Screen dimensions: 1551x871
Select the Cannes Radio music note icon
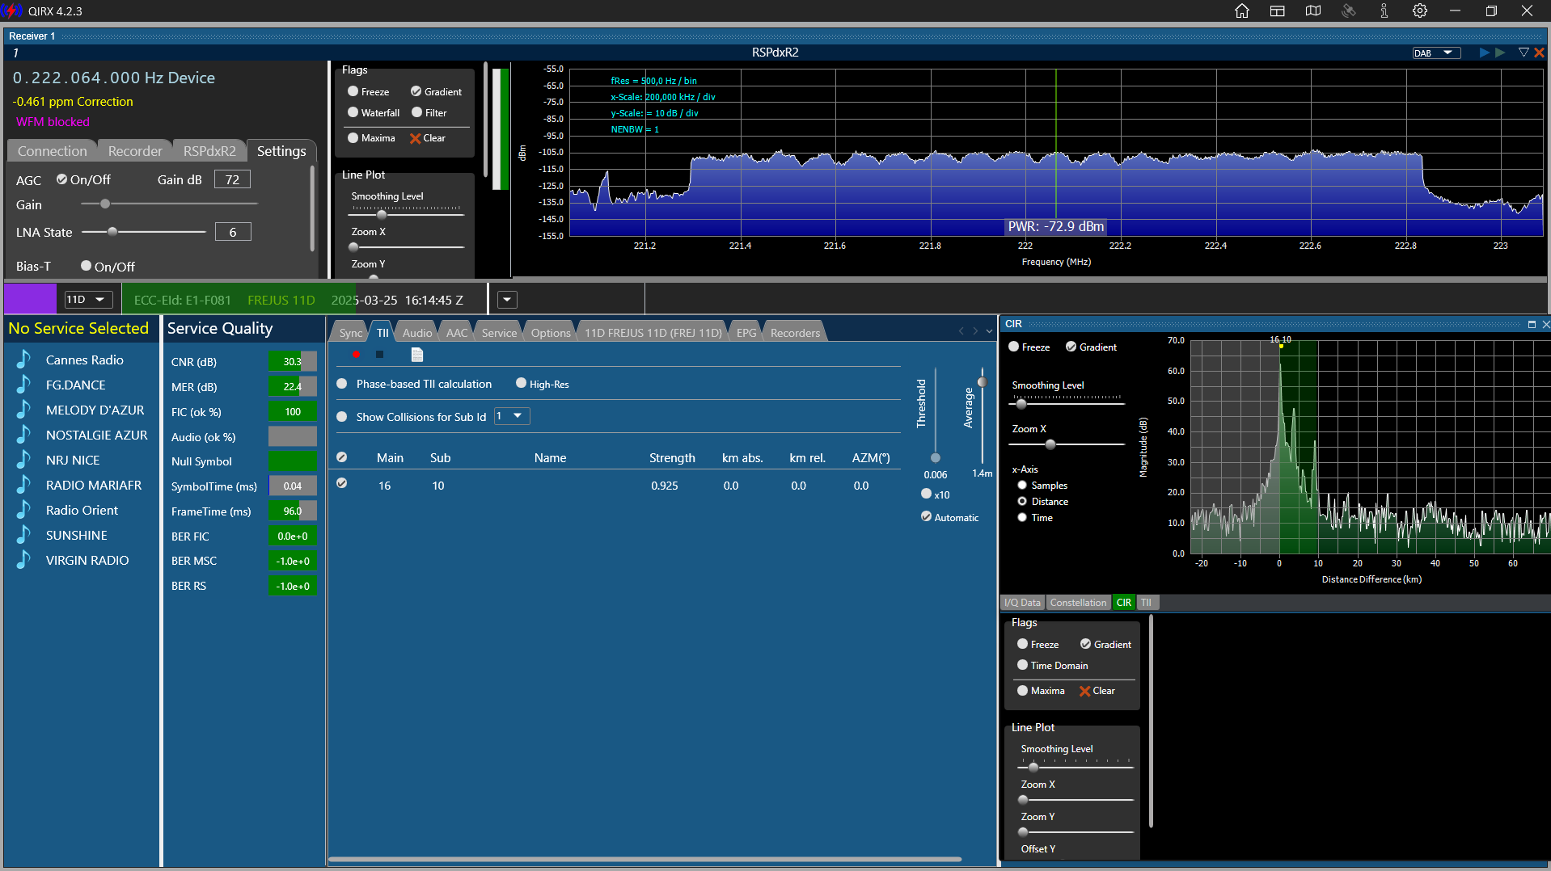point(23,360)
